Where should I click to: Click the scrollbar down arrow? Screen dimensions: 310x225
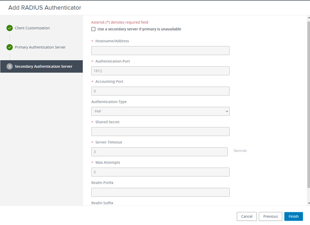(308, 203)
